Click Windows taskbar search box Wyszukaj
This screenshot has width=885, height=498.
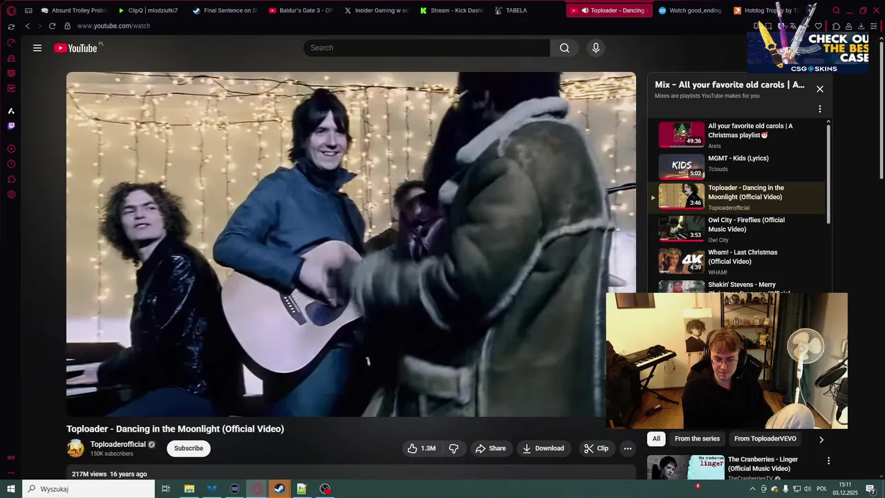click(x=88, y=489)
